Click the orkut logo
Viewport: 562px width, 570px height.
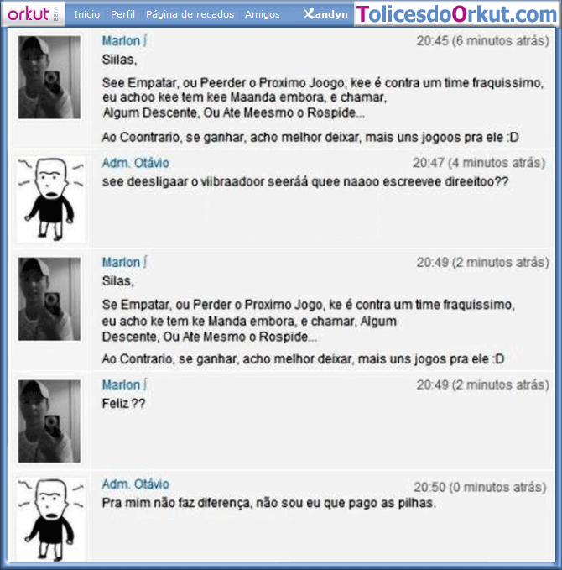[33, 13]
